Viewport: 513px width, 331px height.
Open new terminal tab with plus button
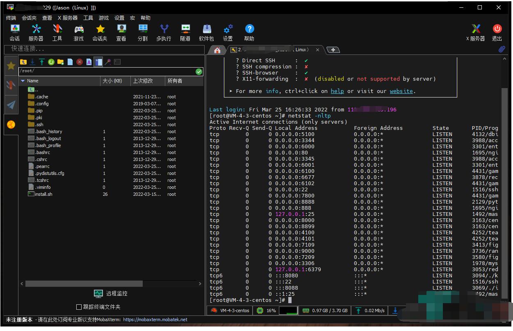(333, 50)
